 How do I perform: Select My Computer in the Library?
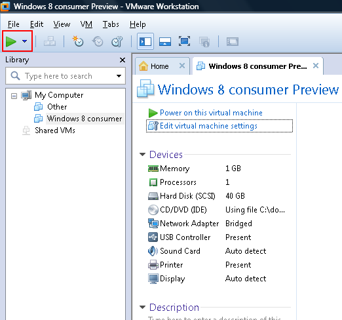(x=59, y=95)
